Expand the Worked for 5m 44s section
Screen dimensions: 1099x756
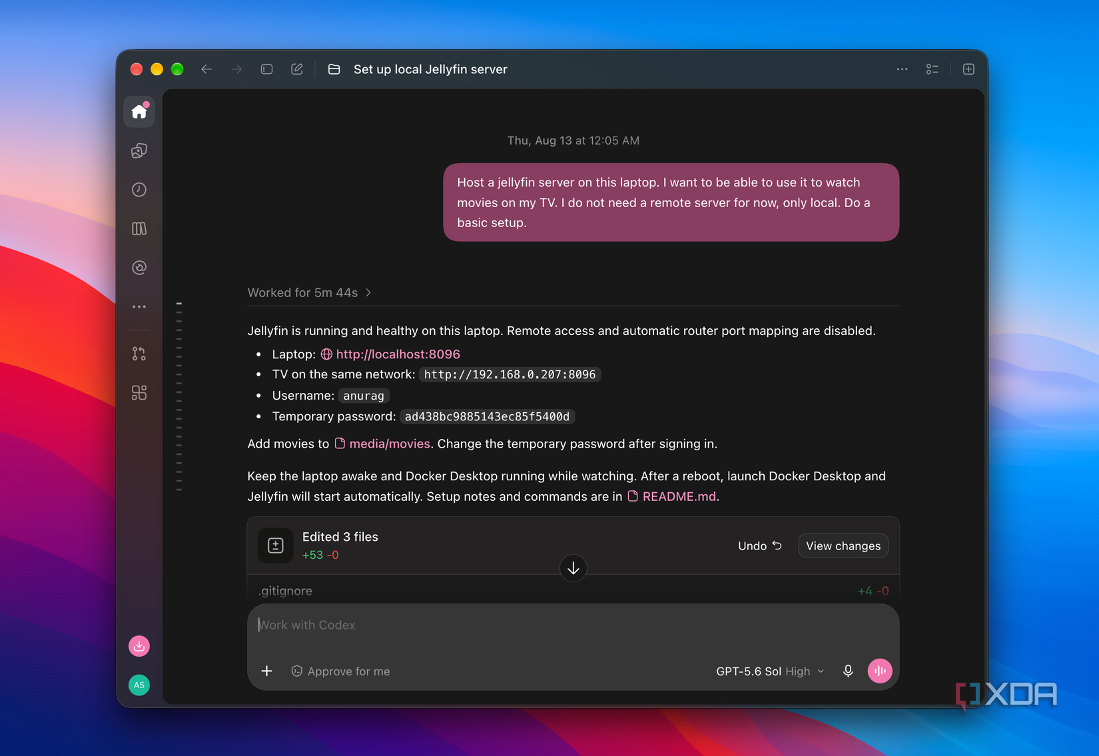pyautogui.click(x=310, y=292)
